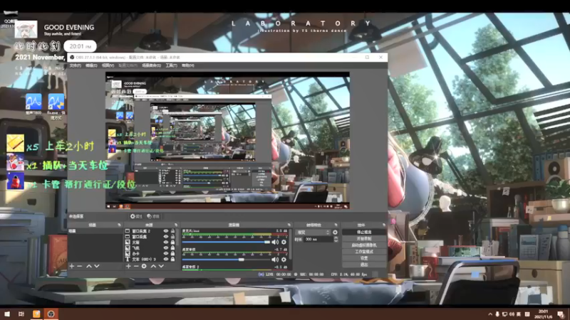This screenshot has width=570, height=320.
Task: Open the 文件(F) menu
Action: tap(76, 65)
